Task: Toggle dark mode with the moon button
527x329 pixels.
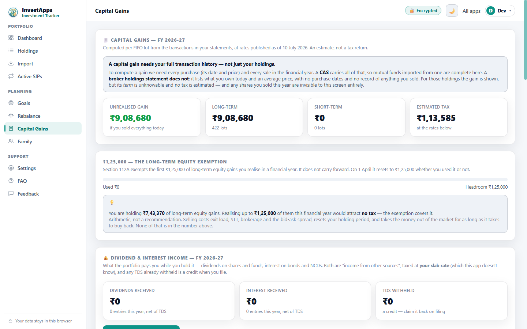Action: 452,11
